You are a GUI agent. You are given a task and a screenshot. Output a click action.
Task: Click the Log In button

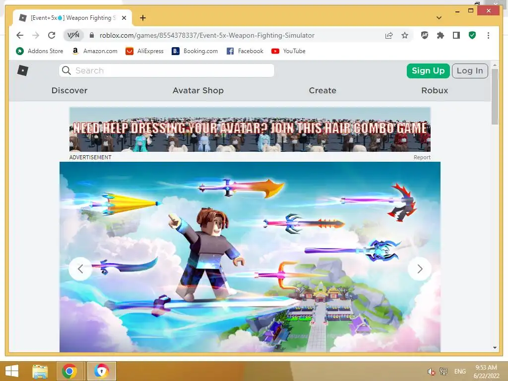(470, 70)
